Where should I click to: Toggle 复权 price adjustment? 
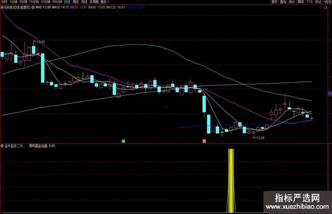274,2
